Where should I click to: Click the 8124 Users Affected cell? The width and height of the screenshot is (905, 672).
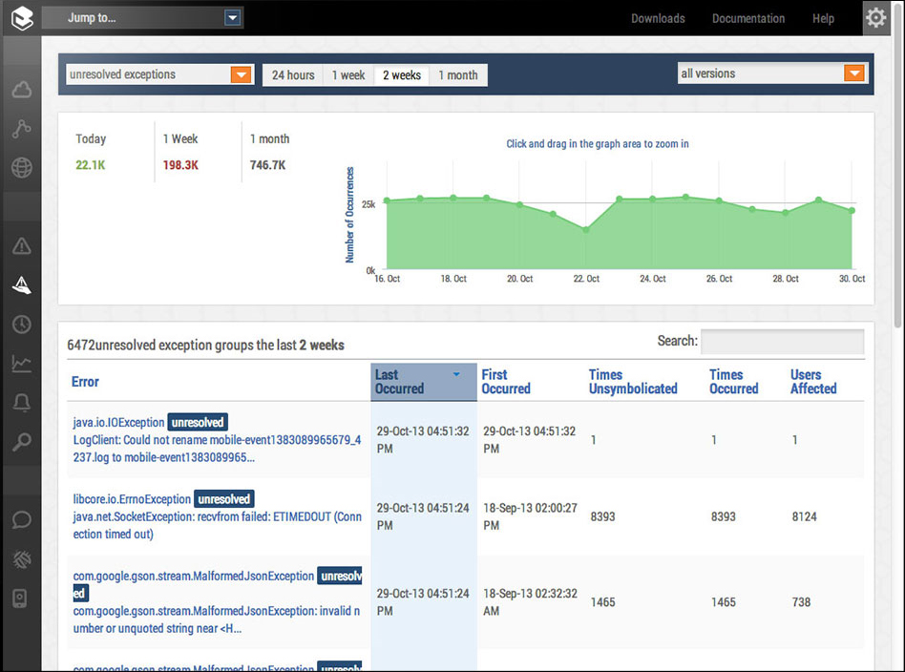[805, 516]
